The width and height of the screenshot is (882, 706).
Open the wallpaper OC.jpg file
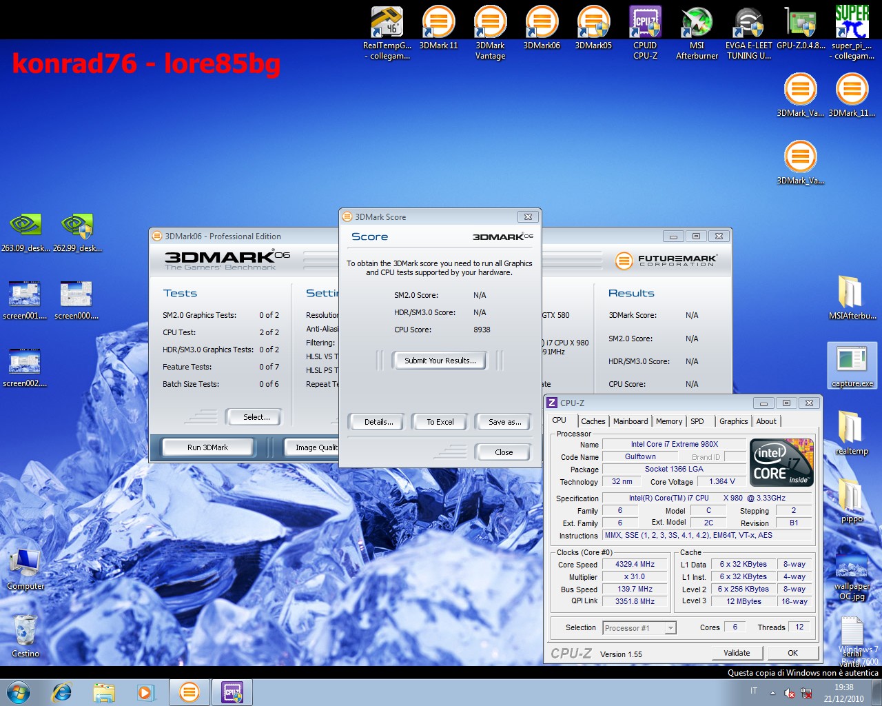[852, 578]
